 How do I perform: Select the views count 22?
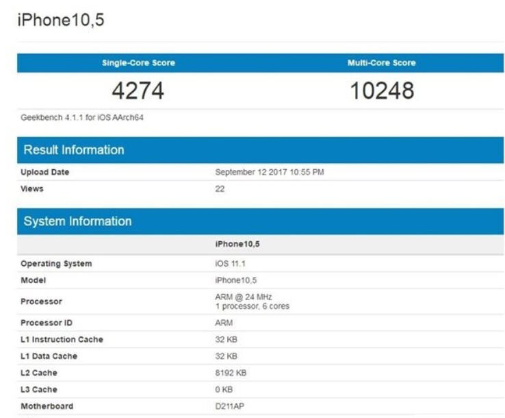click(x=220, y=188)
